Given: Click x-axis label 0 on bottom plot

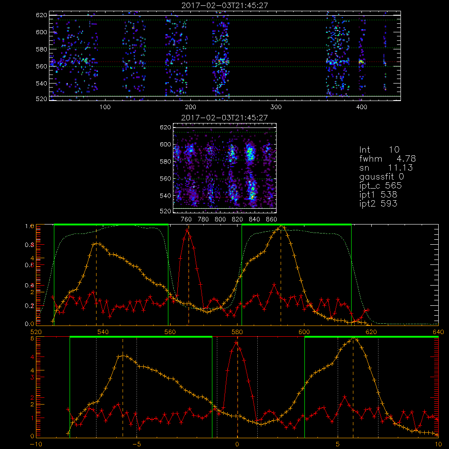Looking at the screenshot, I should coord(237,444).
